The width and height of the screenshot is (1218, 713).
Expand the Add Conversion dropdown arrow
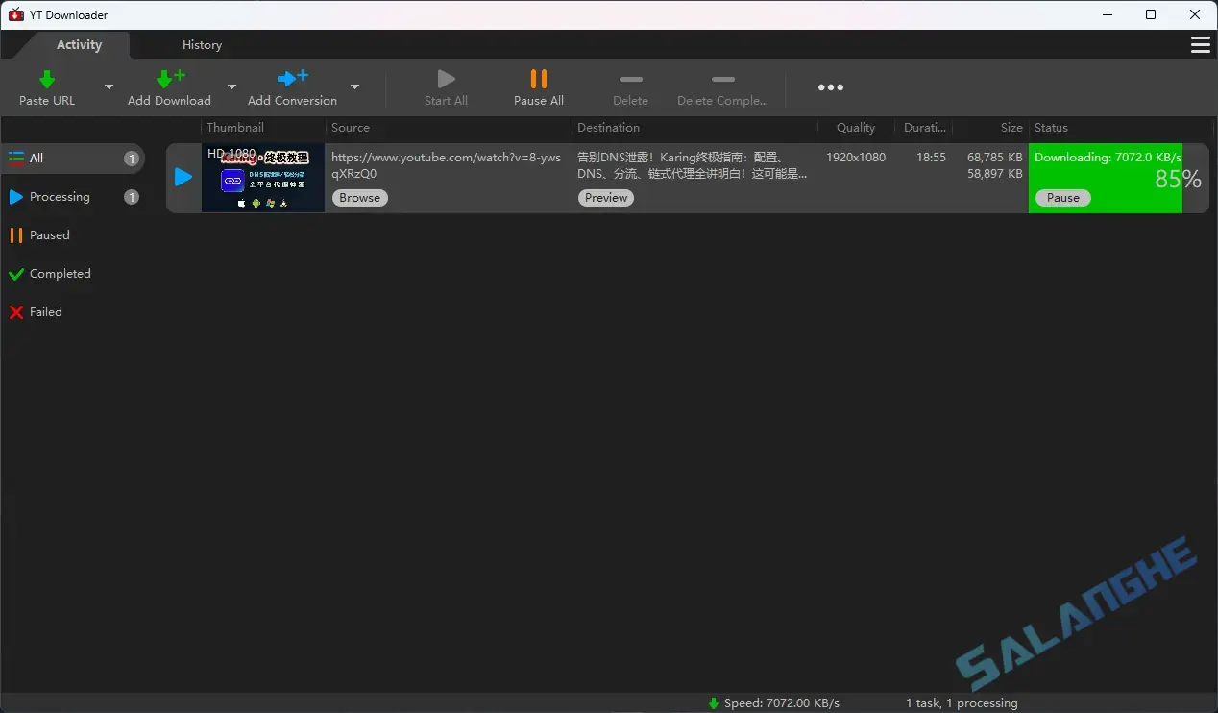[354, 86]
